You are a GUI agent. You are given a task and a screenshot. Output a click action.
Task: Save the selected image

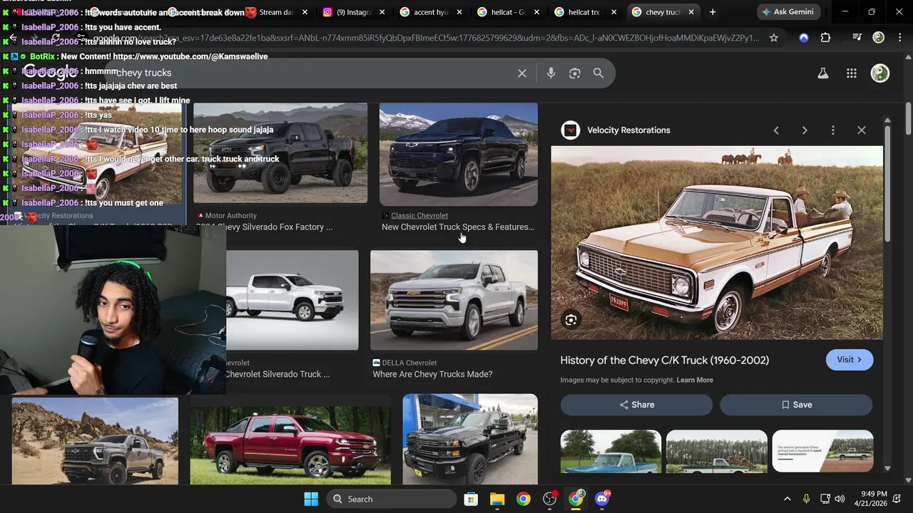pyautogui.click(x=796, y=405)
